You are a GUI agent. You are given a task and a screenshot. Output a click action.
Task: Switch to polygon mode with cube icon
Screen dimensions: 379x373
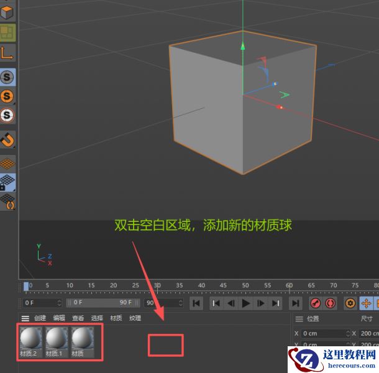pyautogui.click(x=7, y=12)
